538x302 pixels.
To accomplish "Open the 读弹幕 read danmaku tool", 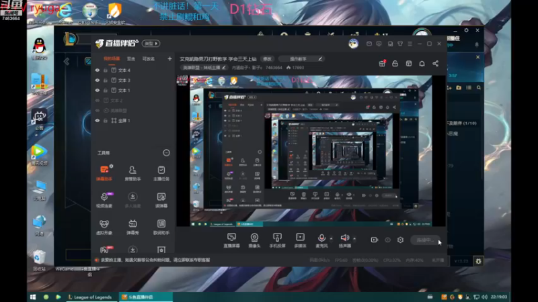I will pos(161,200).
